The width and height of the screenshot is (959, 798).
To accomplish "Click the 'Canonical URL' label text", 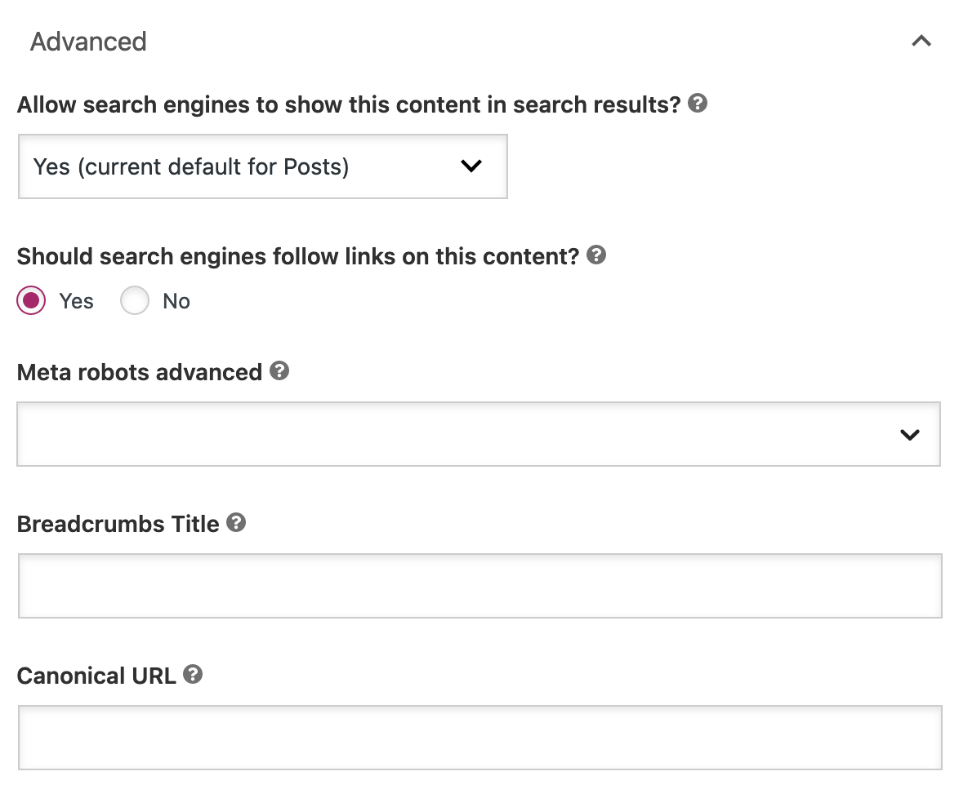I will pos(96,675).
